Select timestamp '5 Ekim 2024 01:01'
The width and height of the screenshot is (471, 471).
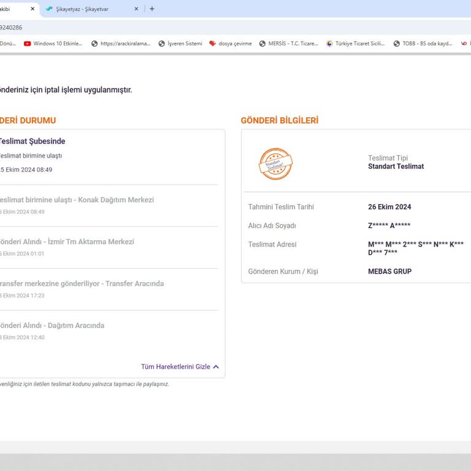22,254
